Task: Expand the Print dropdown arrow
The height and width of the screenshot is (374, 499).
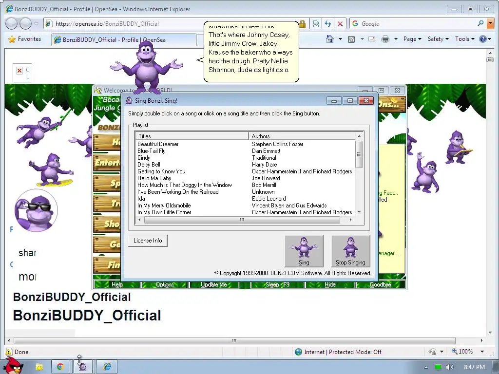Action: click(396, 39)
